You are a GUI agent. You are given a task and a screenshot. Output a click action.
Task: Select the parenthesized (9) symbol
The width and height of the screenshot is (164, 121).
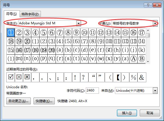pos(101,41)
